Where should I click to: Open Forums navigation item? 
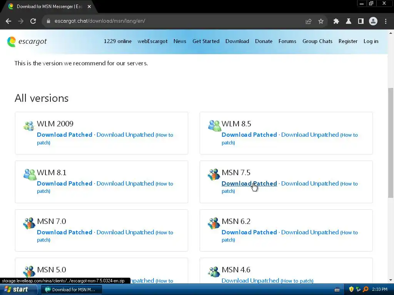pyautogui.click(x=287, y=41)
